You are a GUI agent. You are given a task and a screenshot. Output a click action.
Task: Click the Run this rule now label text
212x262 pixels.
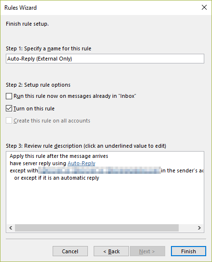click(75, 96)
